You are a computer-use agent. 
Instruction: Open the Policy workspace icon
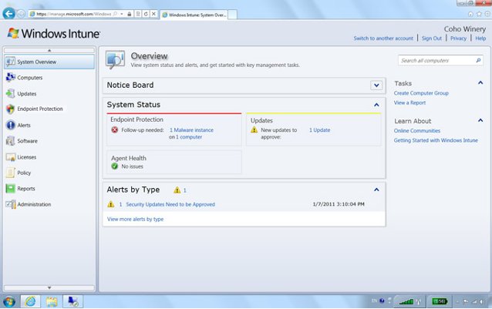(10, 173)
